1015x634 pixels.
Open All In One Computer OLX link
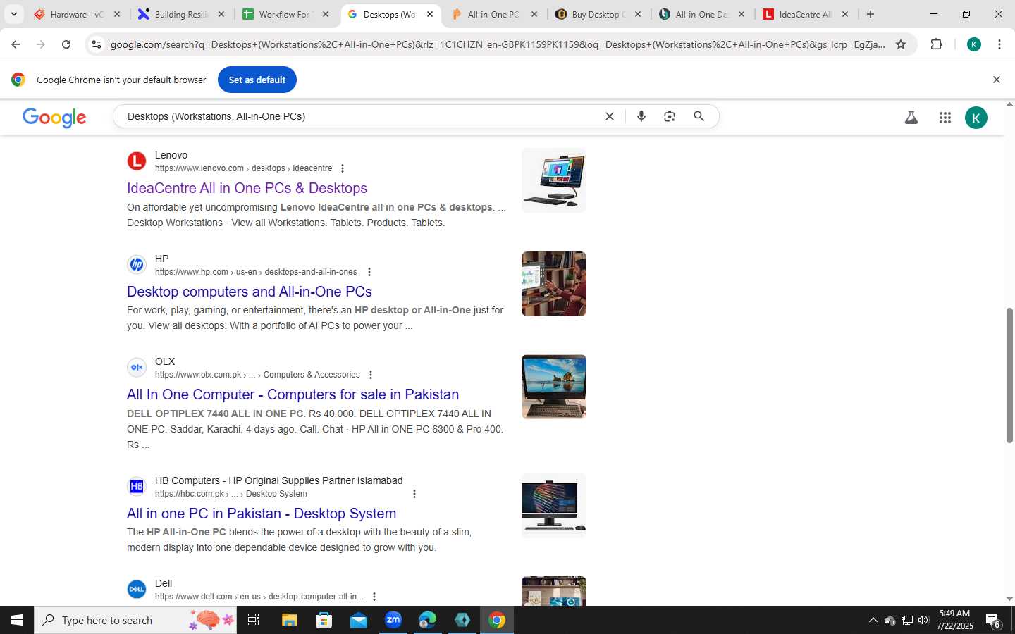tap(293, 394)
